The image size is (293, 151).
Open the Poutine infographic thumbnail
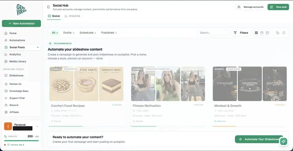(x=62, y=84)
